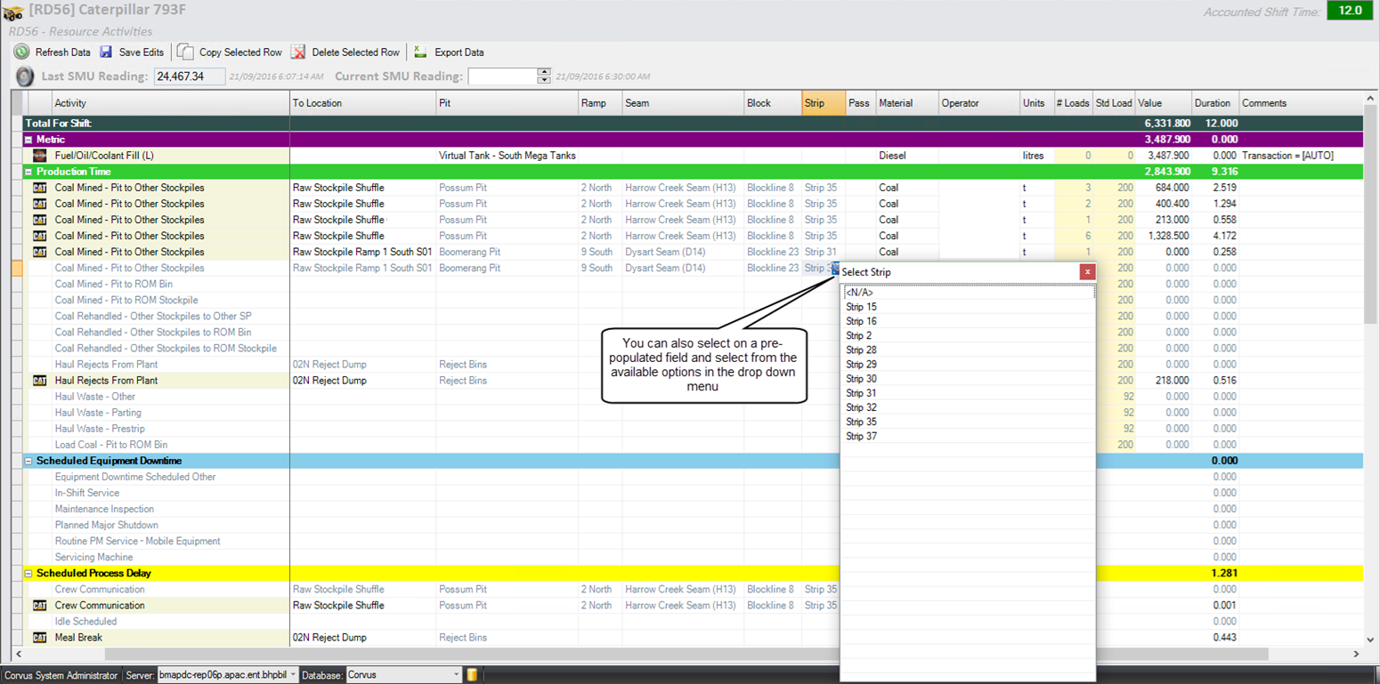Click the Virtual Tank - South Mega Tanks cell
The height and width of the screenshot is (684, 1380).
507,156
